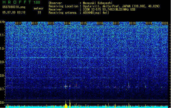The width and height of the screenshot is (171, 108).
Task: Click the 0.6 kHz axis label
Action: tap(2, 103)
